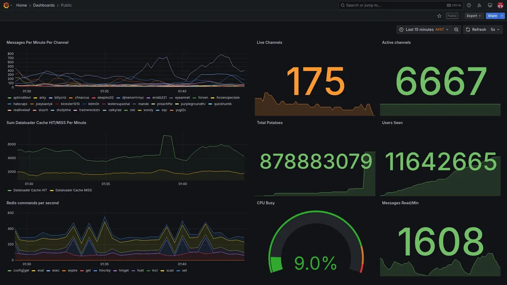Mark dashboard as favorite with star icon
This screenshot has width=507, height=285.
tap(439, 16)
